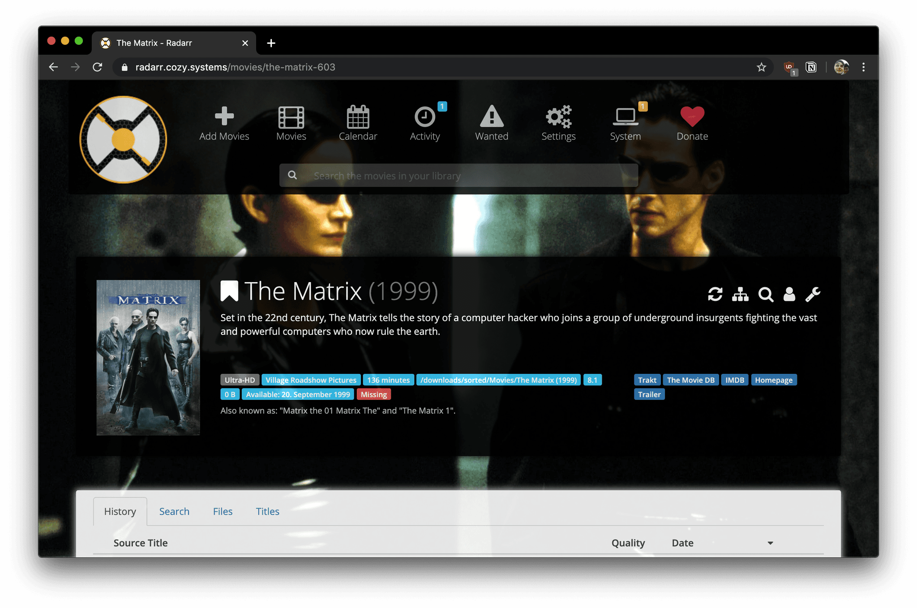Open the Activity queue
The width and height of the screenshot is (917, 608).
[424, 124]
